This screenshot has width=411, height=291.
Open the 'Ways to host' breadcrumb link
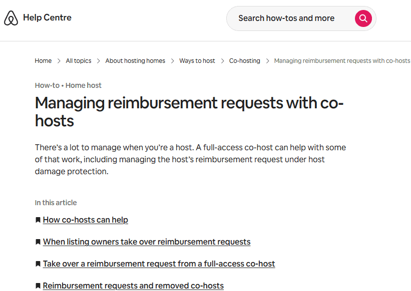coord(197,60)
